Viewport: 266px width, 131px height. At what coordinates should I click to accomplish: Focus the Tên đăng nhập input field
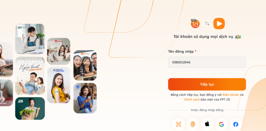[x=207, y=62]
